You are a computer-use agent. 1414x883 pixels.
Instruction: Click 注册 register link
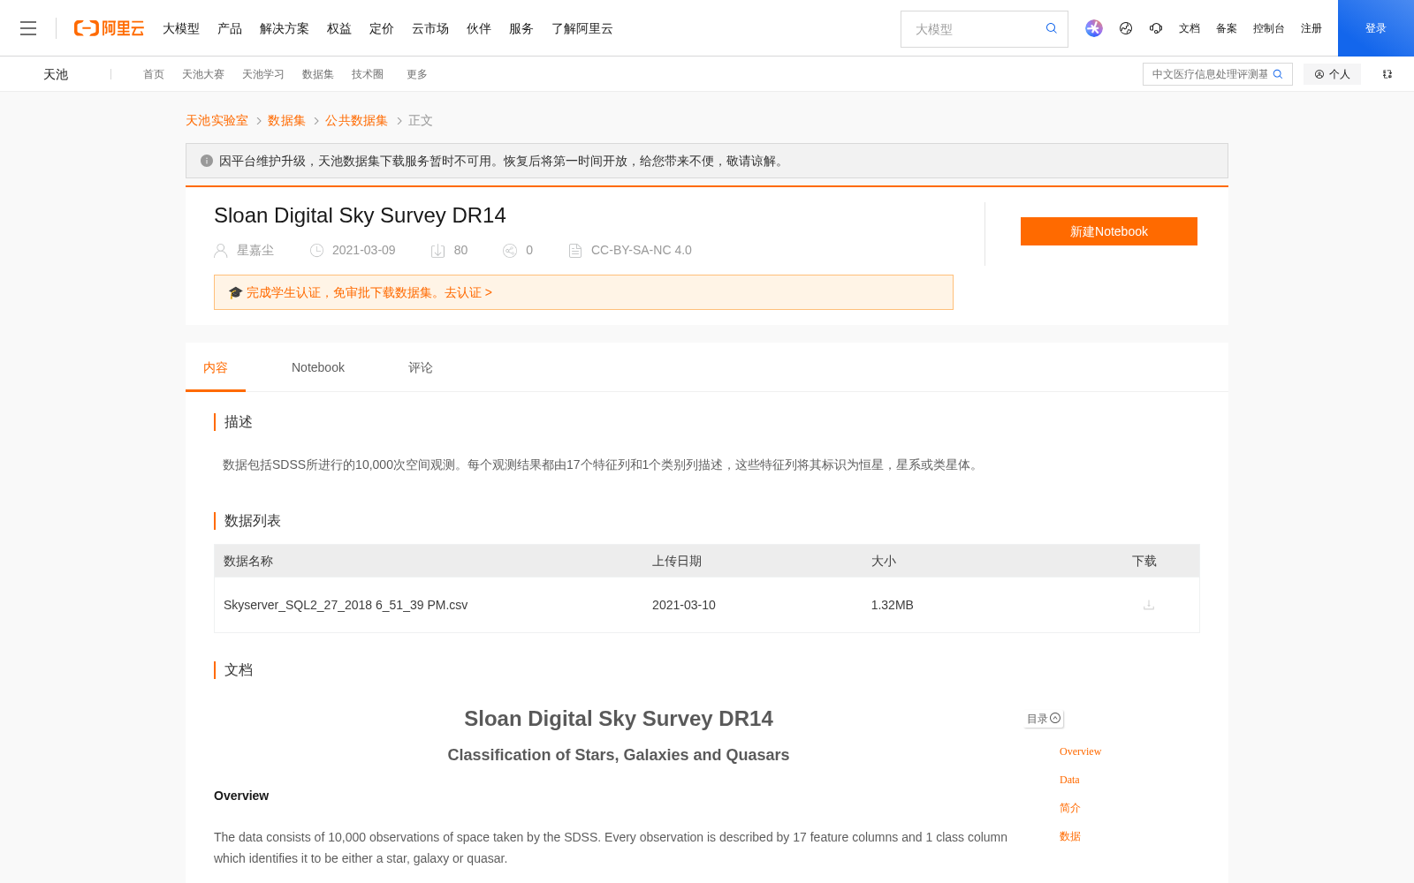[1311, 28]
